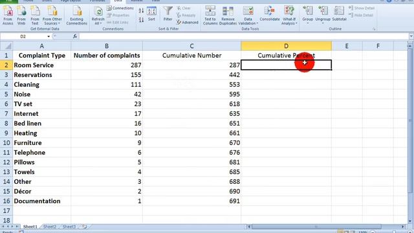Select column C header
The image size is (414, 233).
(191, 46)
